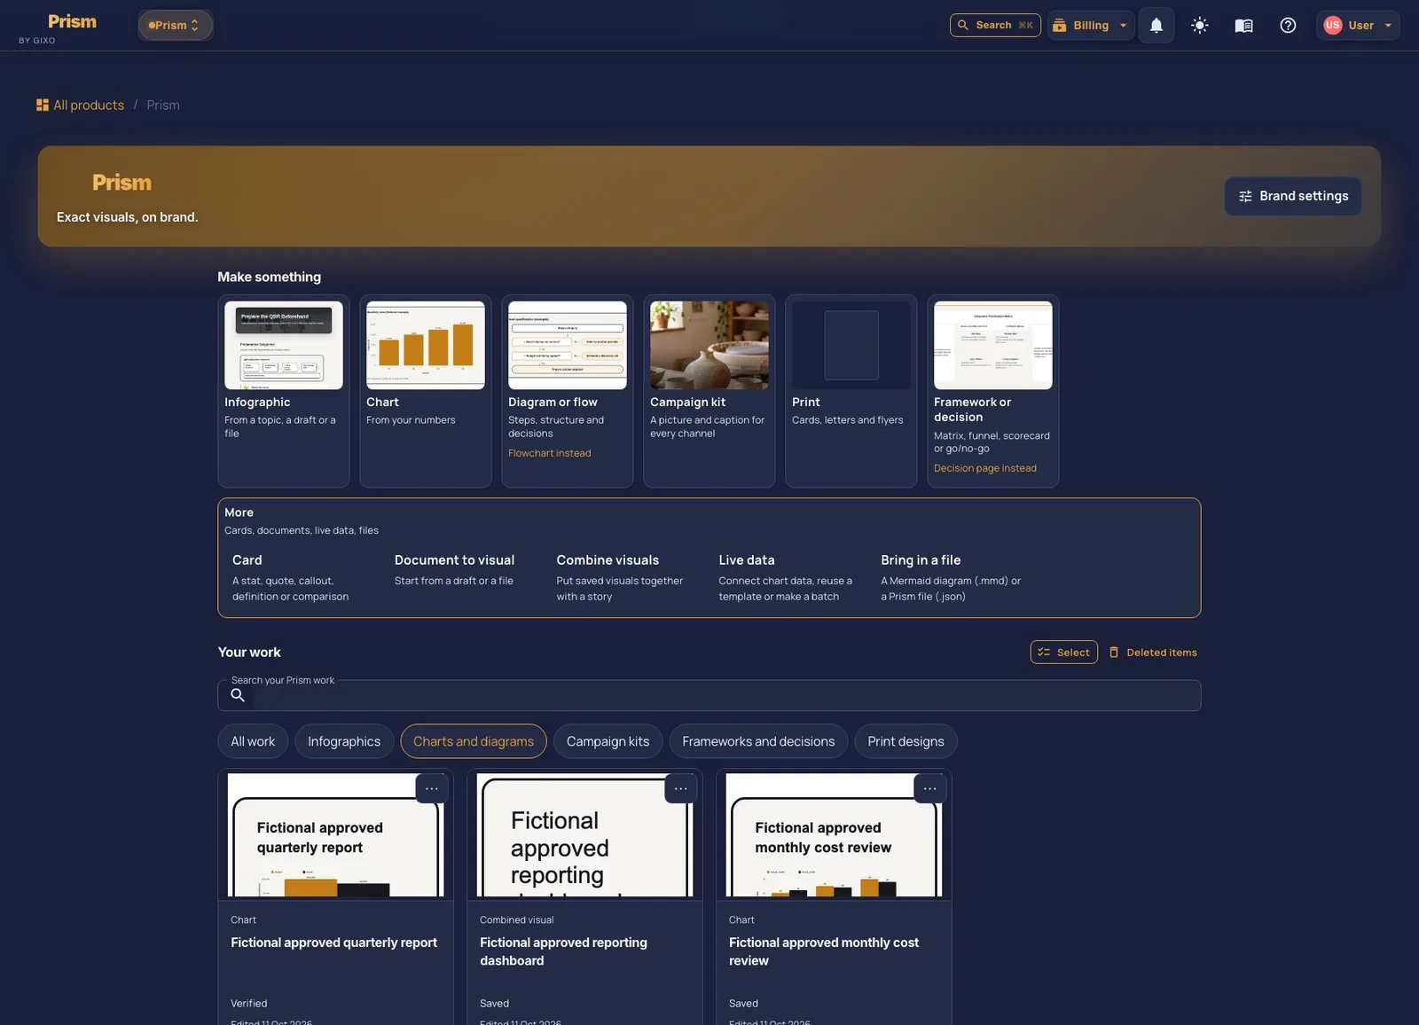Create a new Chart from numbers
The width and height of the screenshot is (1419, 1025).
426,391
